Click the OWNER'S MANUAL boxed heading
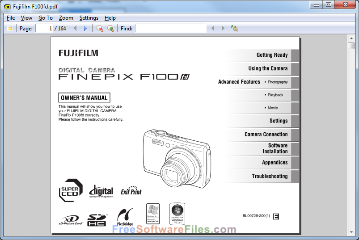This screenshot has width=359, height=240. pos(84,98)
